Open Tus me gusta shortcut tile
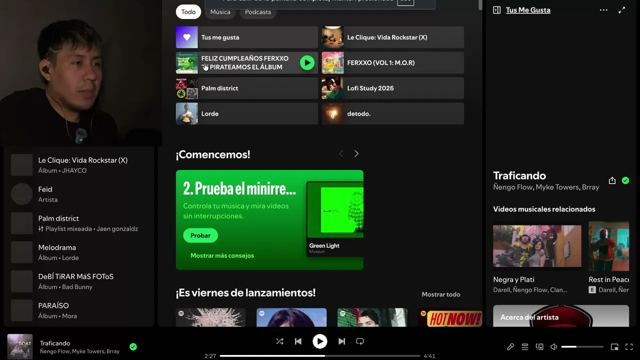 [x=247, y=37]
